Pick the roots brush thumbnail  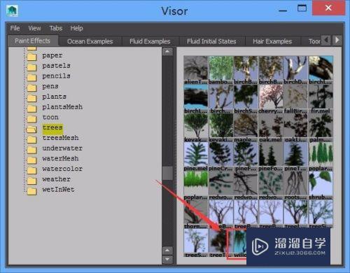point(295,183)
